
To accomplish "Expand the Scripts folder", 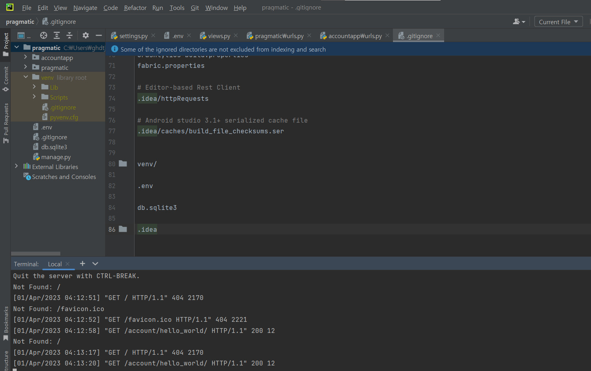I will (34, 97).
